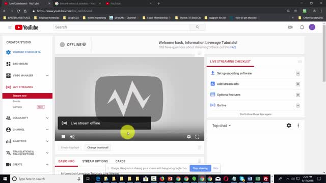Click the Analytics bar chart icon
The height and width of the screenshot is (183, 326).
pyautogui.click(x=8, y=141)
